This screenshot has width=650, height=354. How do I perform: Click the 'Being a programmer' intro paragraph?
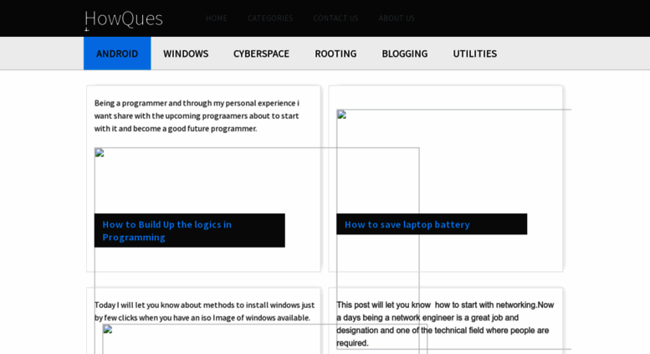(x=197, y=115)
